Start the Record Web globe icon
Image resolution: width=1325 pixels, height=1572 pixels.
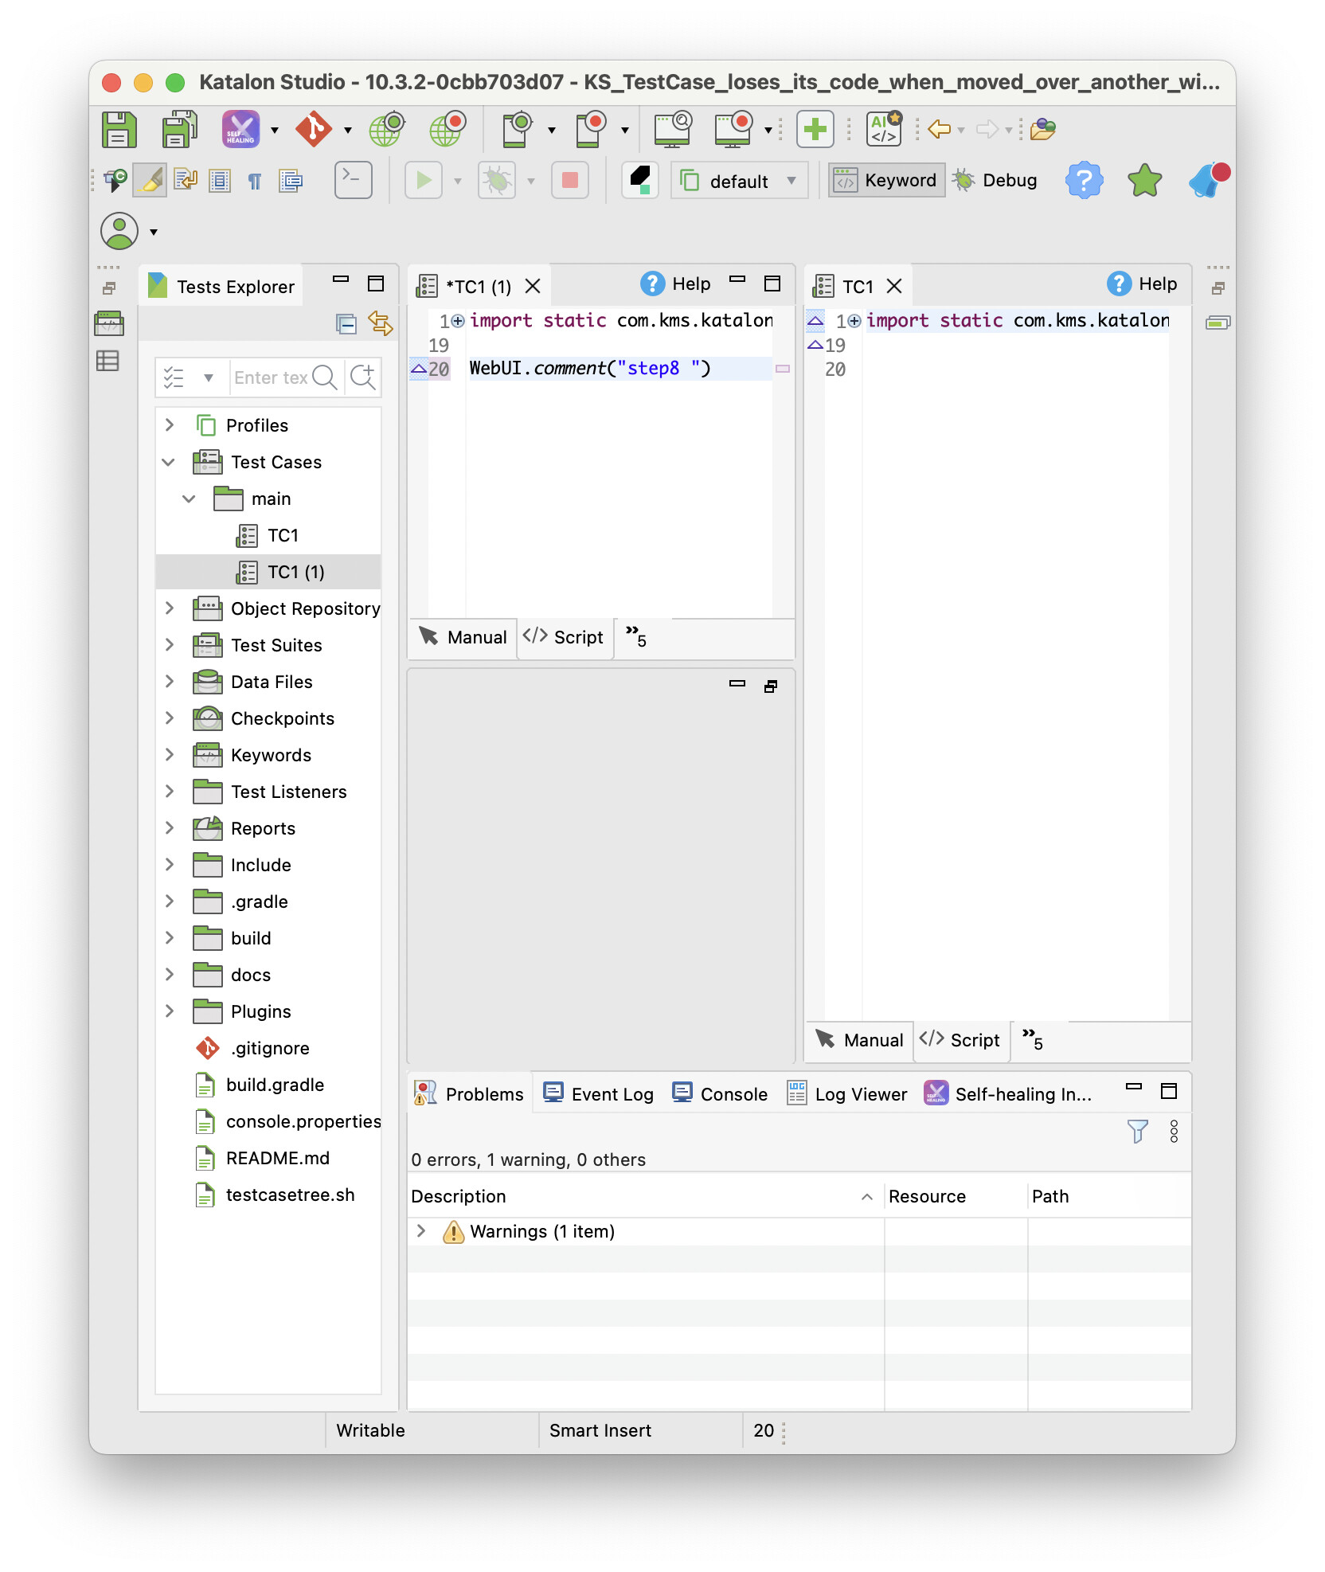[x=448, y=129]
